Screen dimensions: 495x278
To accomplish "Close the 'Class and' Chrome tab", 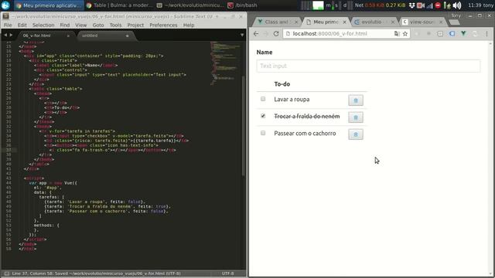I will (296, 22).
